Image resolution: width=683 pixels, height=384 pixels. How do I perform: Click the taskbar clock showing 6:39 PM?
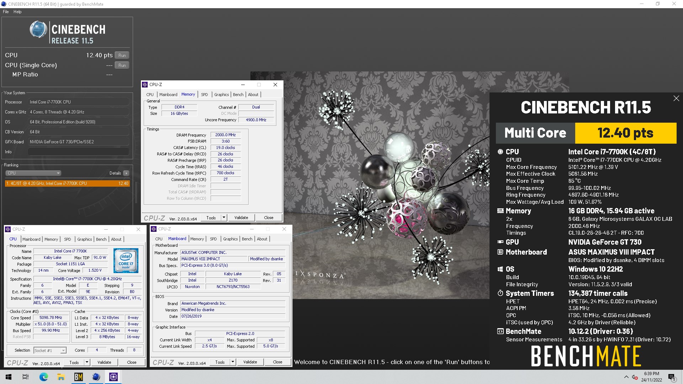pos(651,377)
